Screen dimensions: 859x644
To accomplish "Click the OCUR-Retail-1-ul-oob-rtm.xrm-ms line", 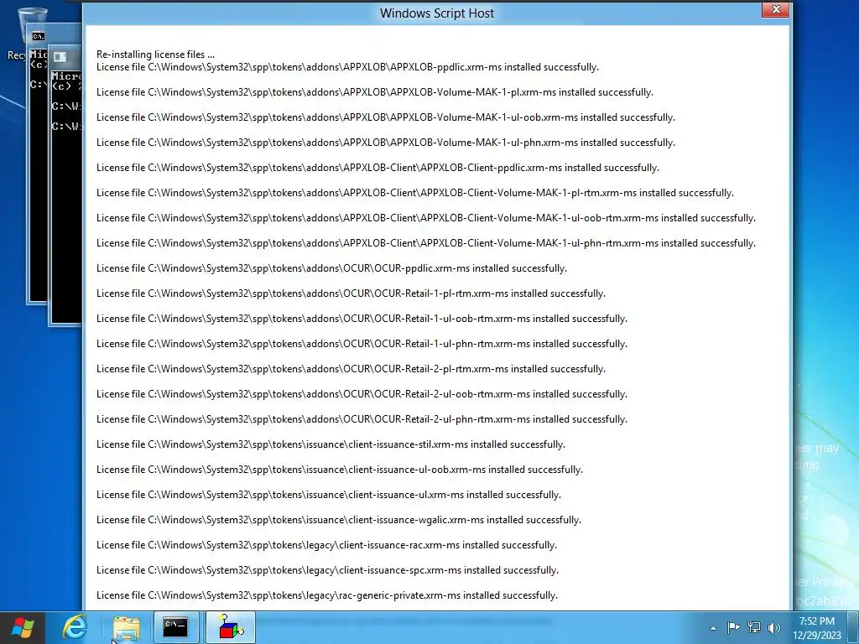I will tap(362, 319).
